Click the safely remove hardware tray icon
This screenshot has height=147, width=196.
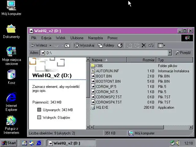pos(172,143)
